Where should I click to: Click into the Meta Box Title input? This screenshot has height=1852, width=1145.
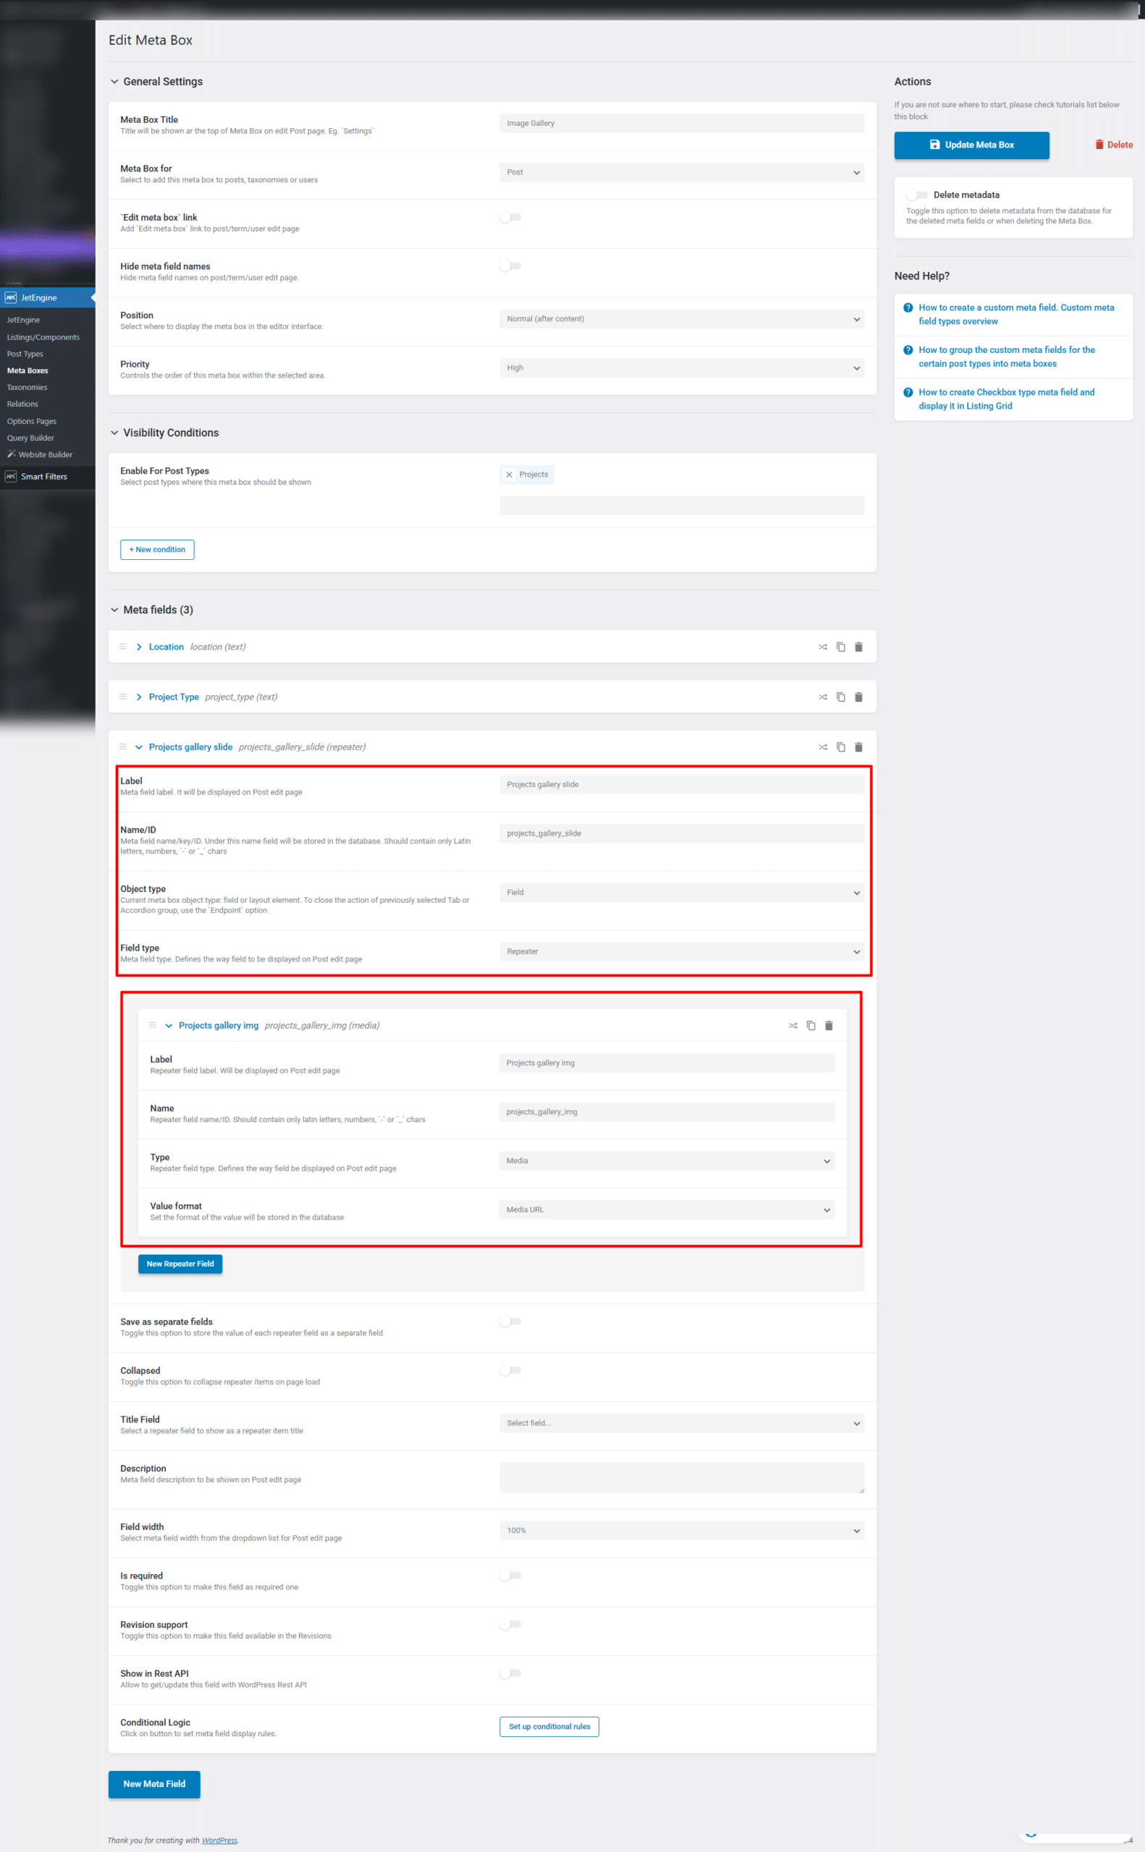682,124
